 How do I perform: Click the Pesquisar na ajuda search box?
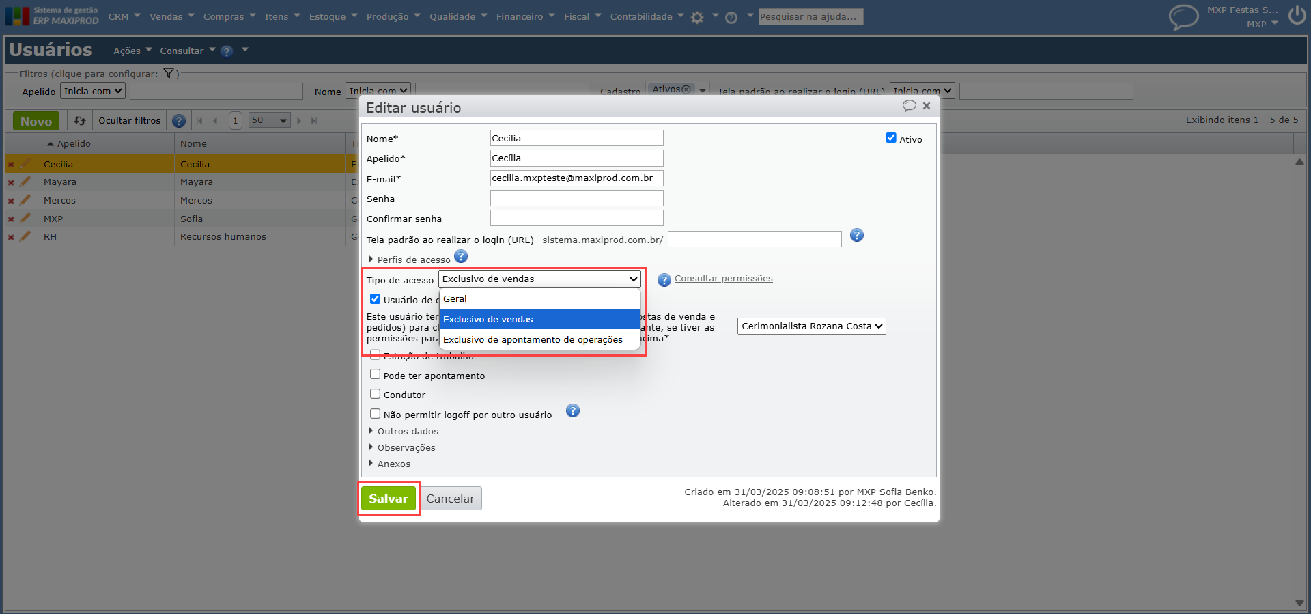pyautogui.click(x=811, y=16)
